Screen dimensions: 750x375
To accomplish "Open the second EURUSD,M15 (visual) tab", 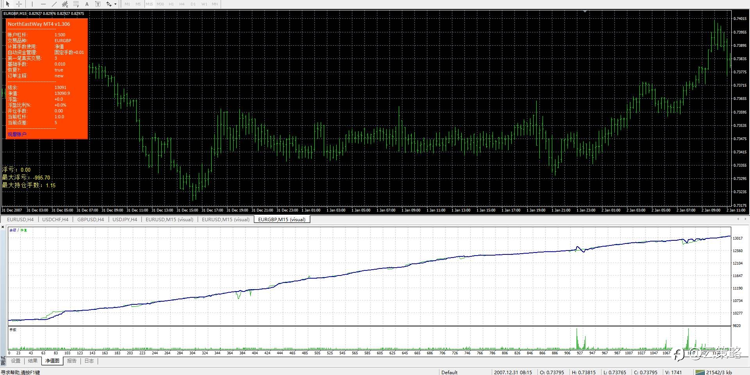I will (225, 219).
